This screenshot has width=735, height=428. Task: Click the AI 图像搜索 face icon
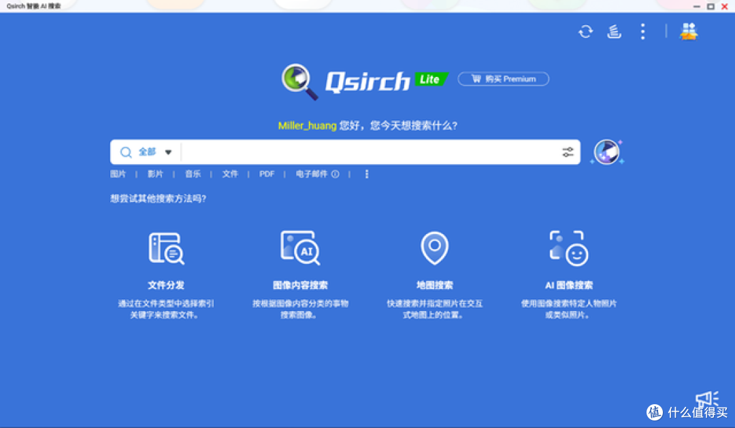tap(569, 248)
